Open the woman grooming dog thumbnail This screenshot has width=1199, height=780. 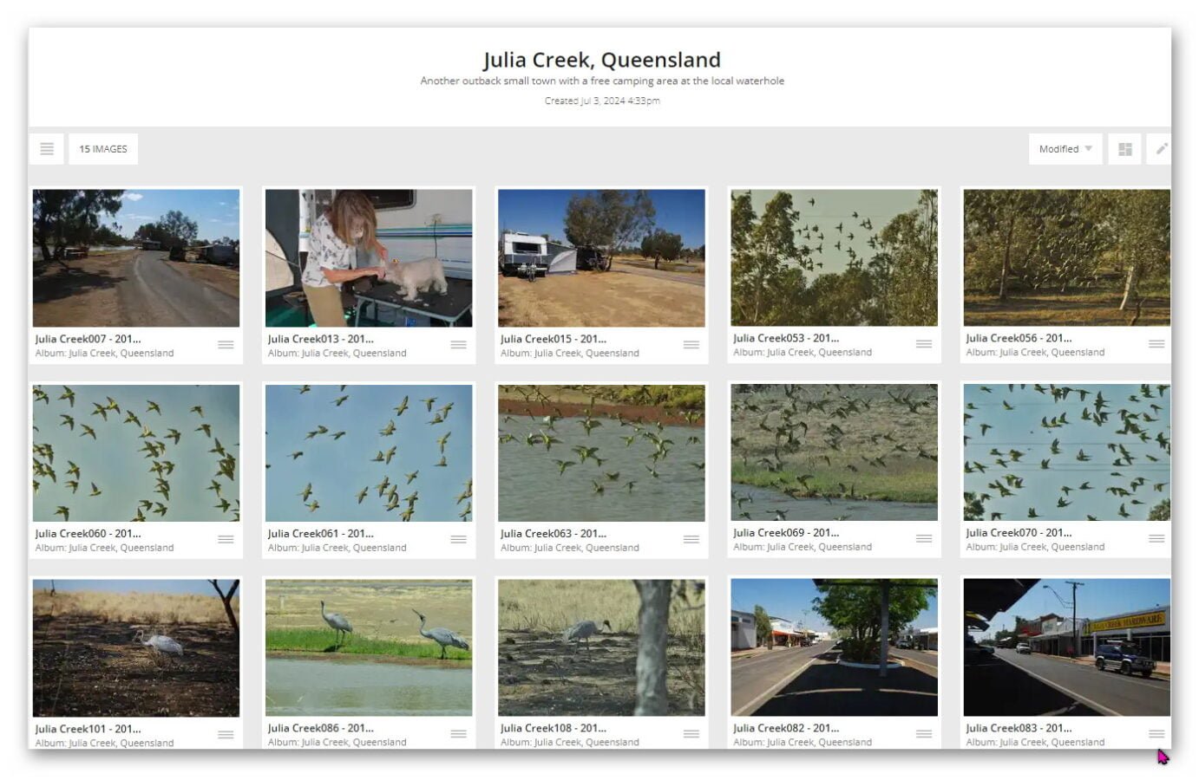[369, 257]
